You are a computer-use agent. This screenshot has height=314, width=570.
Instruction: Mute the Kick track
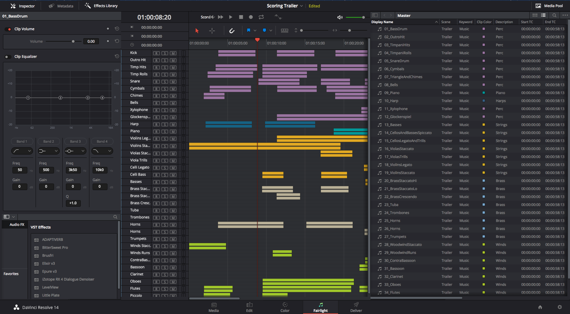173,53
